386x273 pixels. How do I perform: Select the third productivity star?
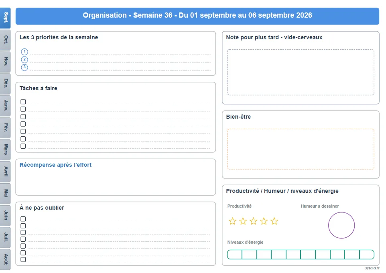coord(253,221)
